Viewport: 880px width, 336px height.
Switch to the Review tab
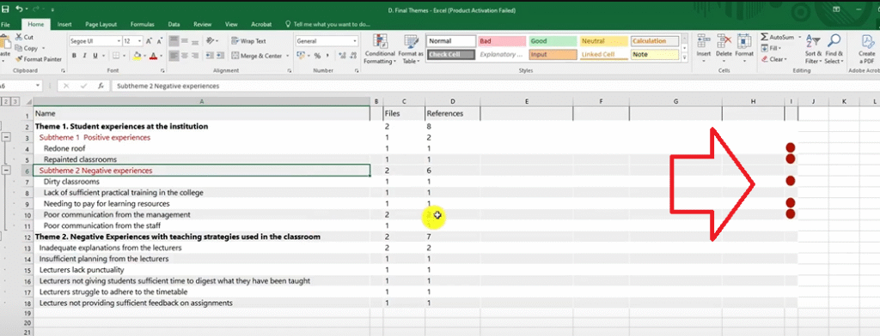coord(202,25)
